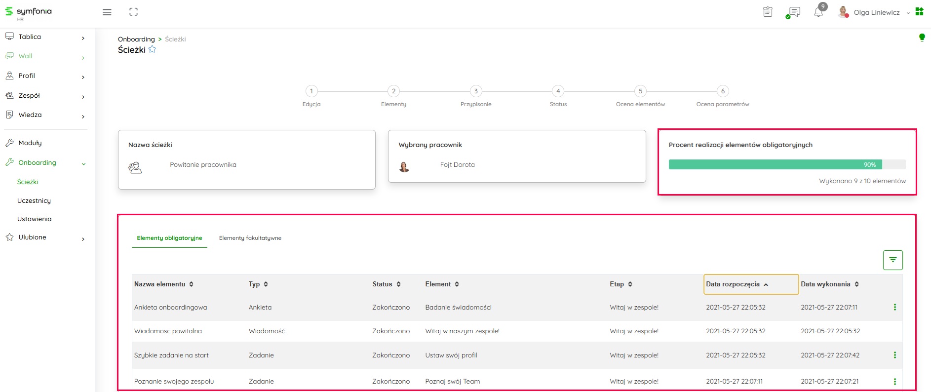Expand the Tablica sidebar menu

(x=44, y=37)
